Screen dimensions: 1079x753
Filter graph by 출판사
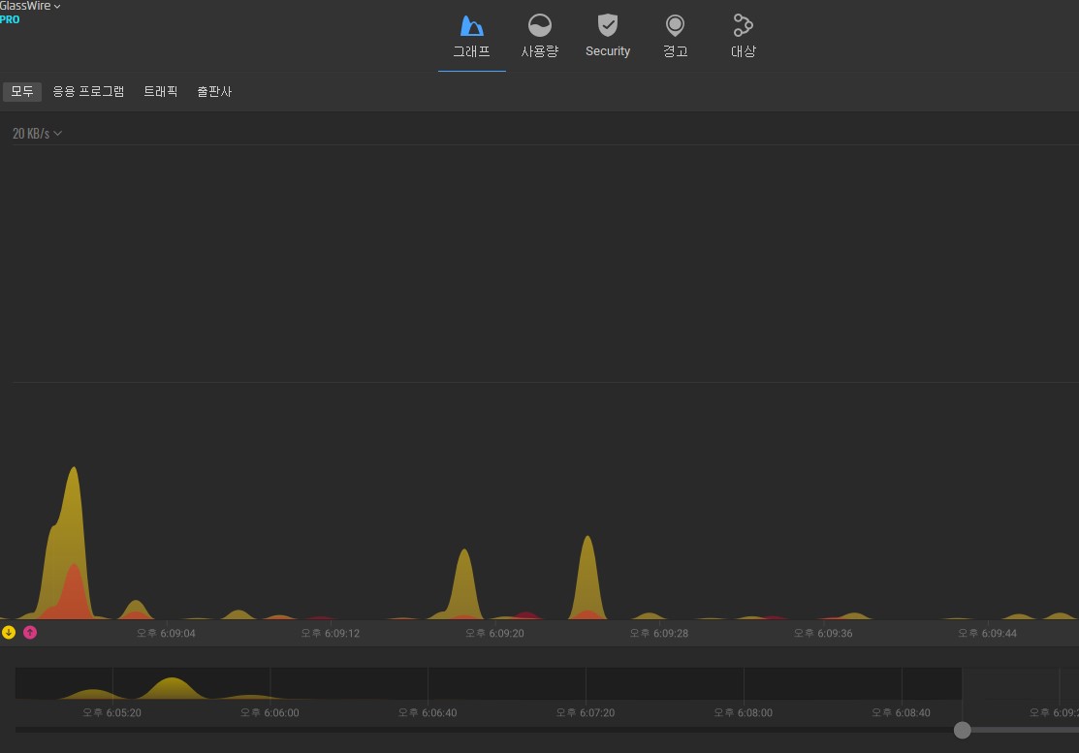(214, 91)
